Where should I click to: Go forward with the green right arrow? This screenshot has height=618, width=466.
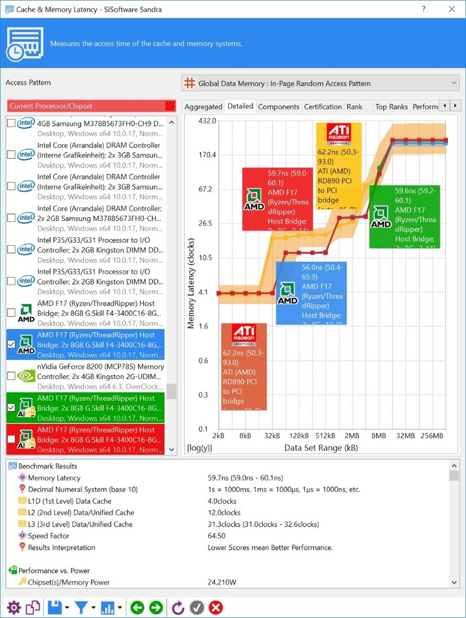pyautogui.click(x=156, y=607)
